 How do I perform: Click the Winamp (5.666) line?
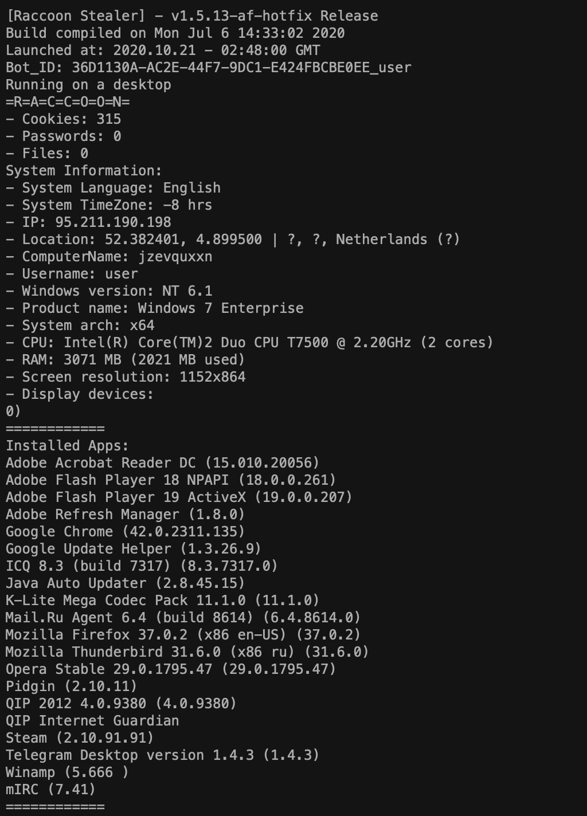67,772
